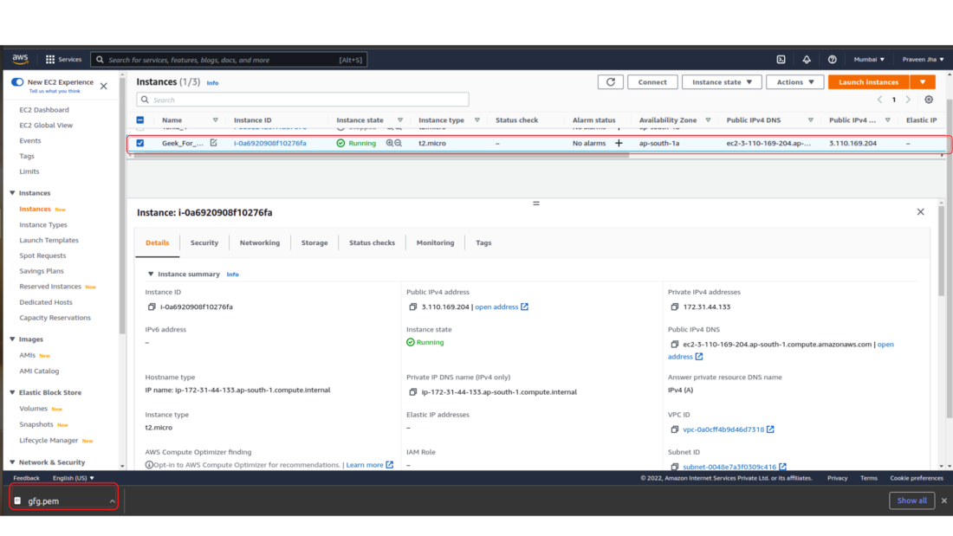Viewport: 953px width, 536px height.
Task: Change language with English (US) dropdown
Action: point(74,478)
